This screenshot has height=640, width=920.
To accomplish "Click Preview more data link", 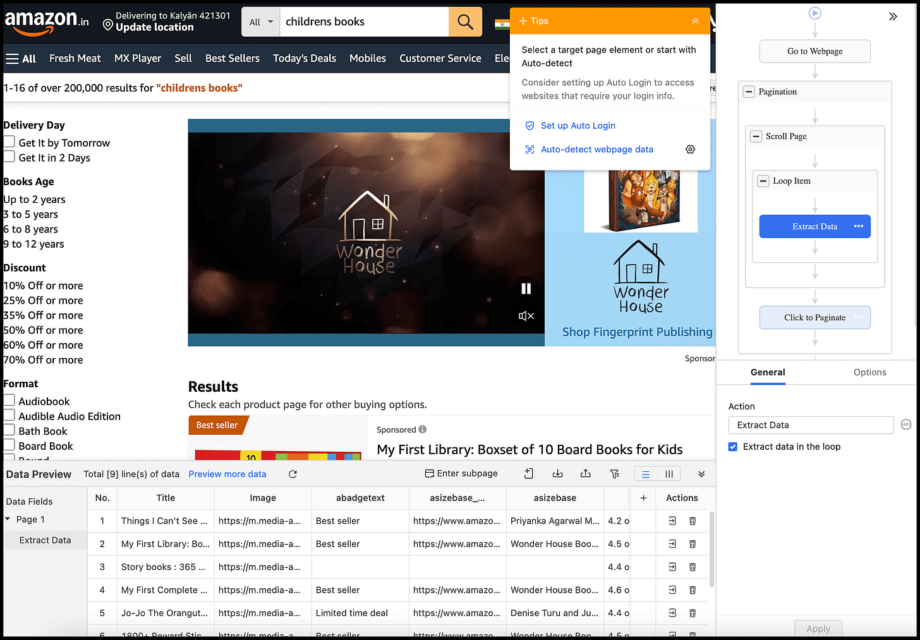I will [227, 474].
